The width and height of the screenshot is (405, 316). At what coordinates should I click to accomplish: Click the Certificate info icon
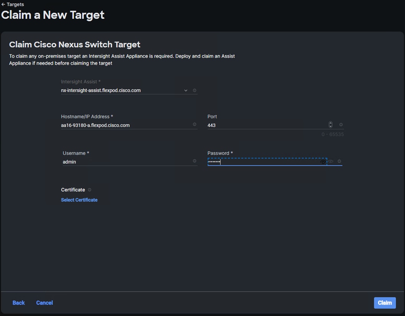tap(90, 190)
